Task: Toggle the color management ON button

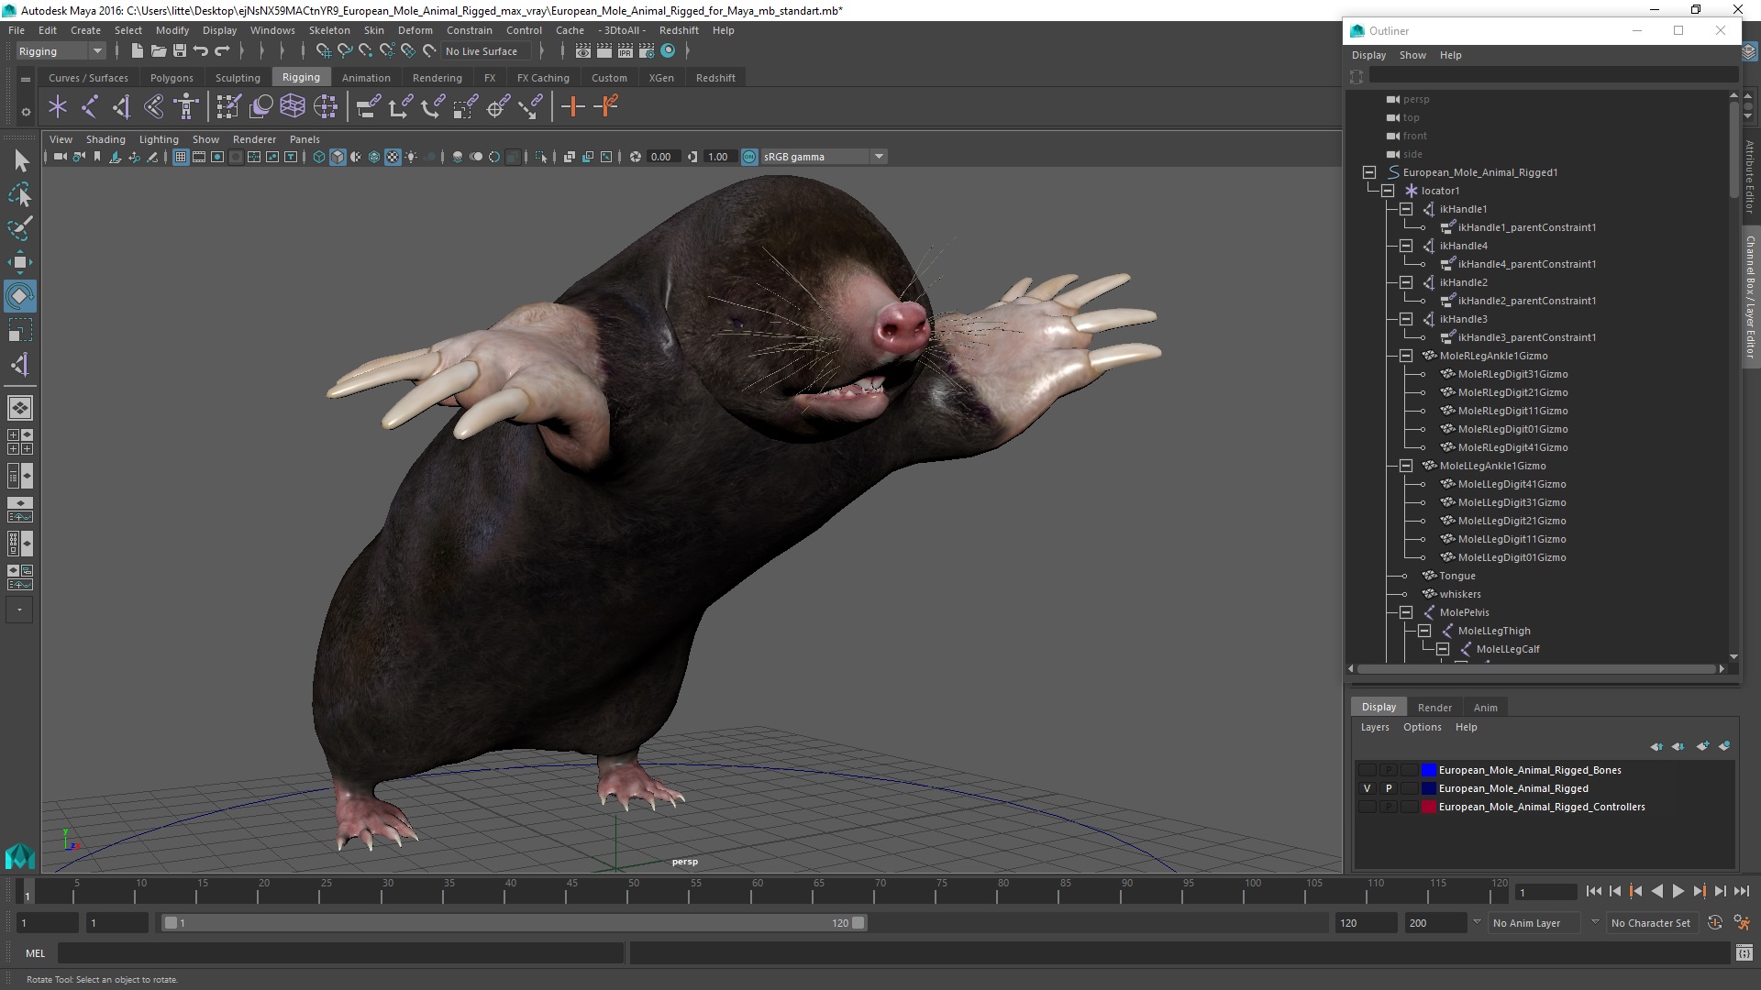Action: point(749,158)
